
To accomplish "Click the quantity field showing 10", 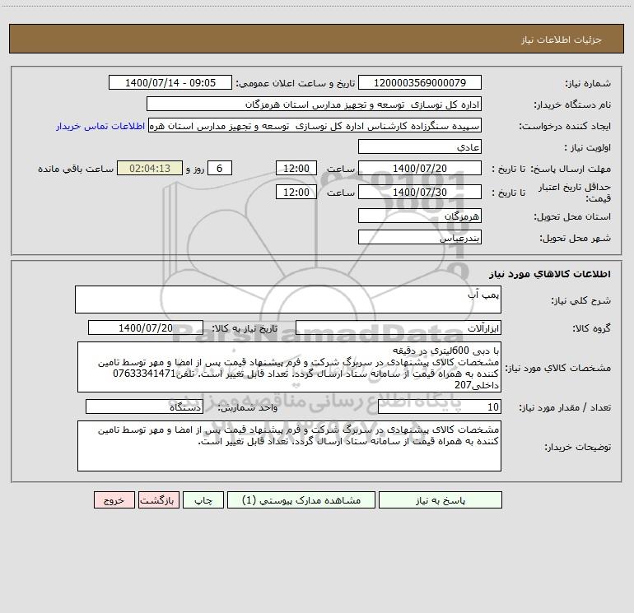I will point(440,406).
